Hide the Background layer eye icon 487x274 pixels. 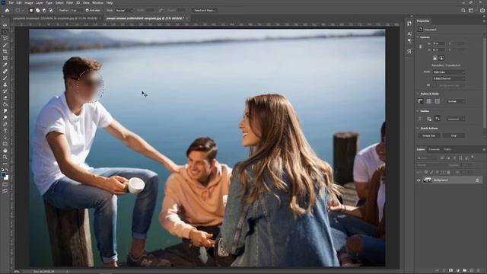pos(419,180)
